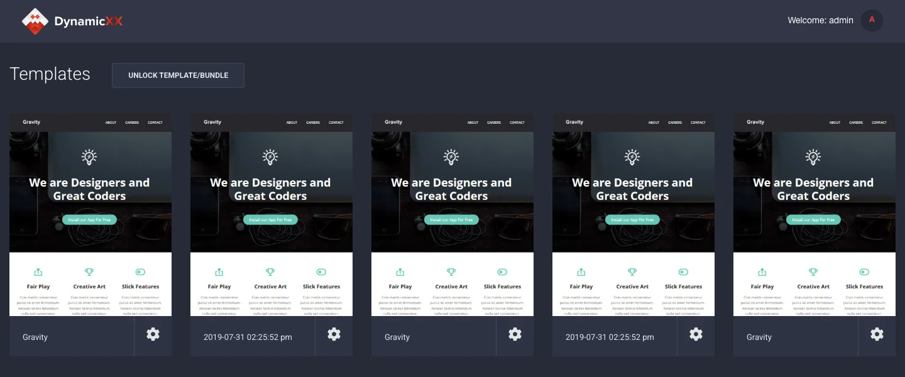
Task: Open the admin avatar 'A' menu
Action: click(872, 20)
